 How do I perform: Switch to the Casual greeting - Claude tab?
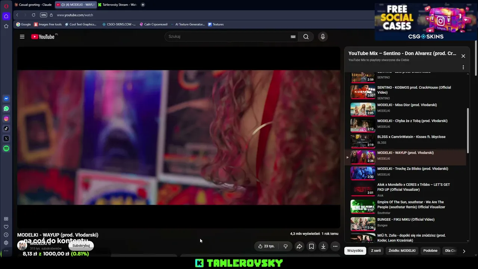pos(33,5)
